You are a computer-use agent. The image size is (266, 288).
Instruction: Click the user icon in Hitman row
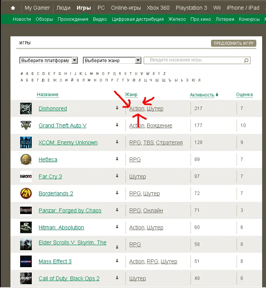117,227
